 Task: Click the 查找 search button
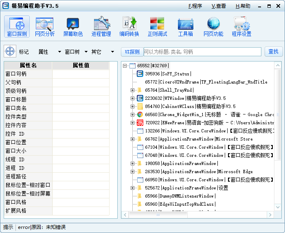(273, 51)
